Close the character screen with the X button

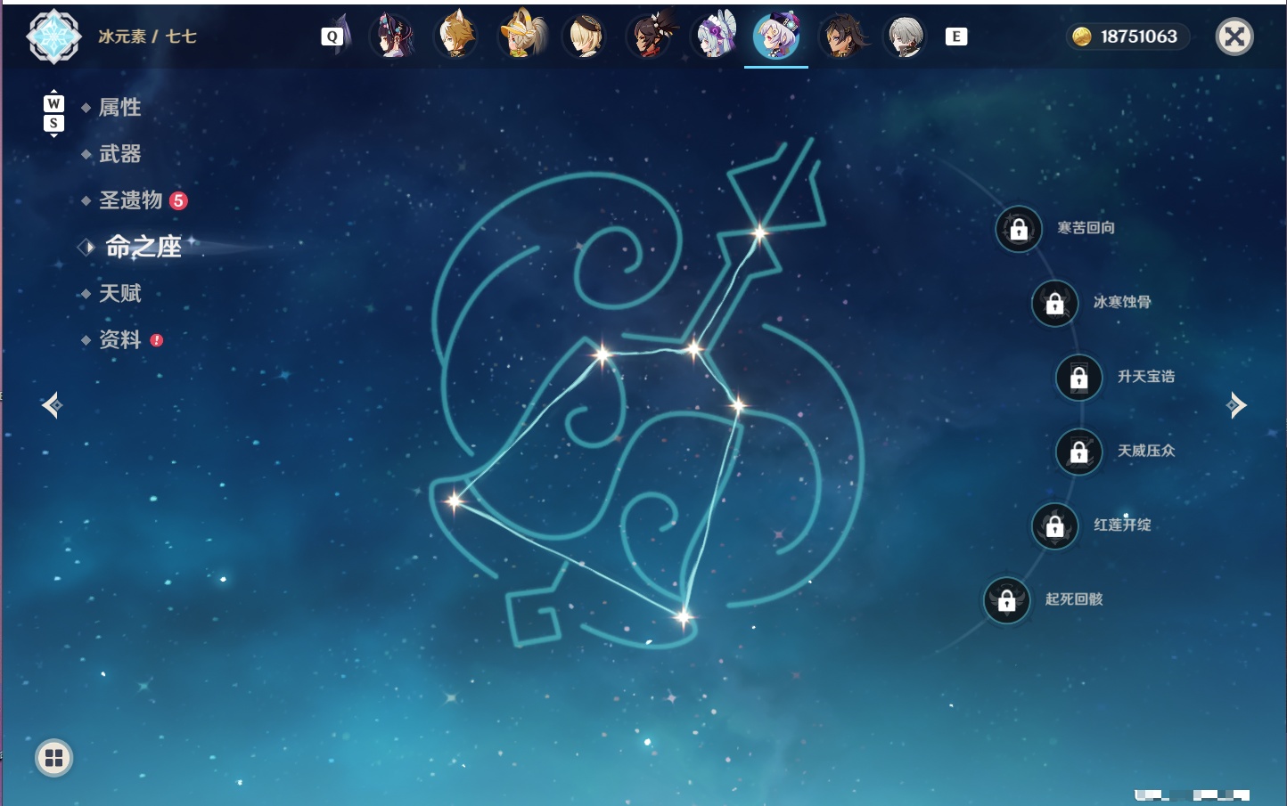coord(1234,37)
